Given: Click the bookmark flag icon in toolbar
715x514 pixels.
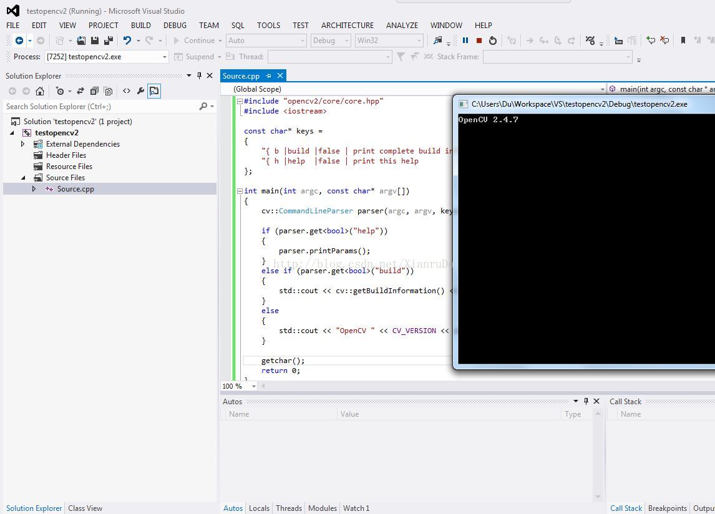Looking at the screenshot, I should coord(683,41).
